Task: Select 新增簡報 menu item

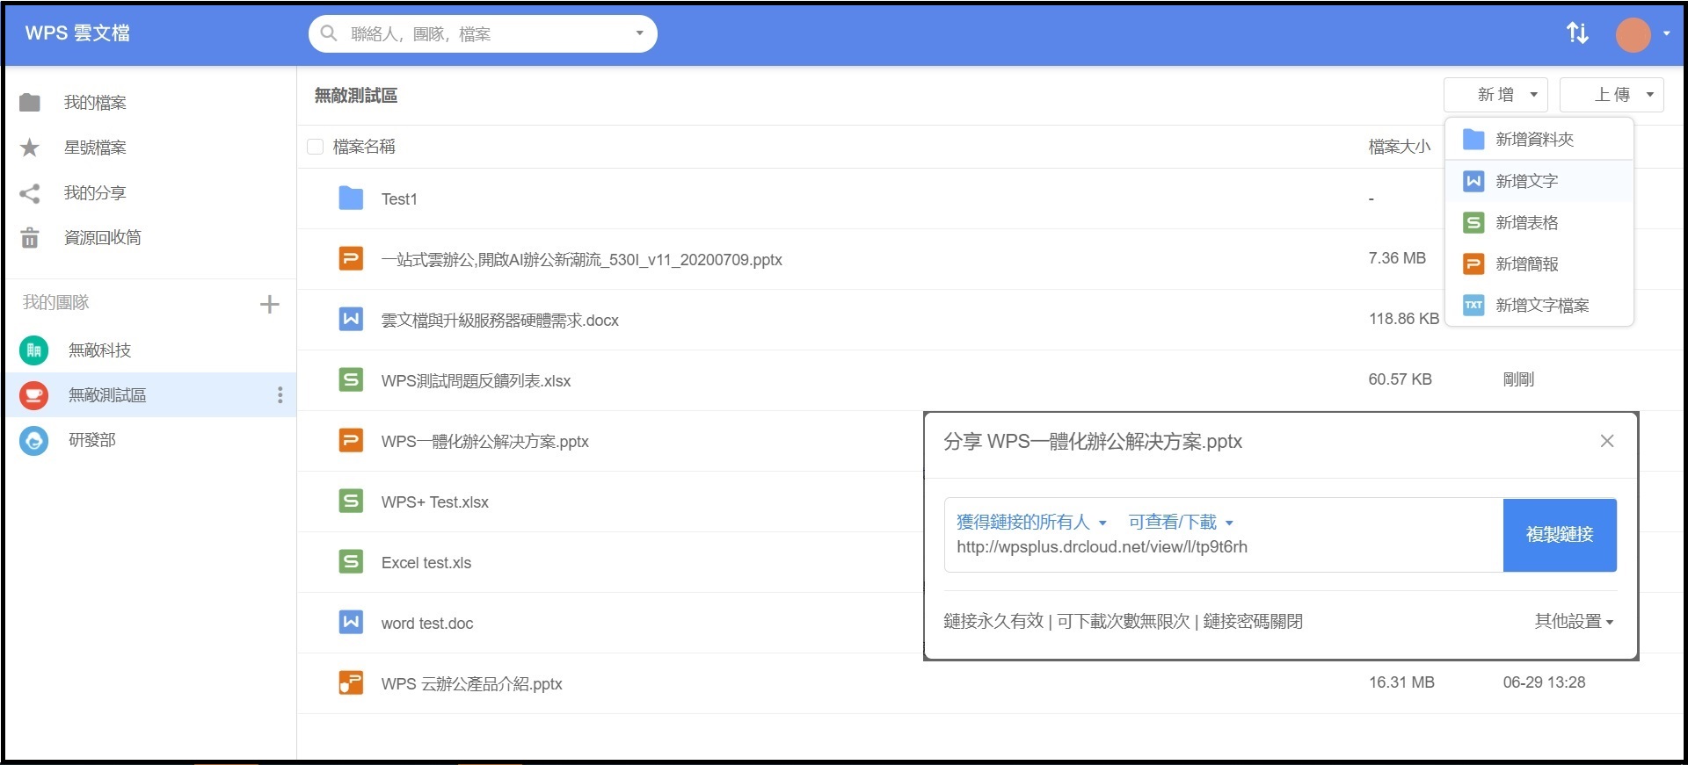Action: click(1526, 264)
